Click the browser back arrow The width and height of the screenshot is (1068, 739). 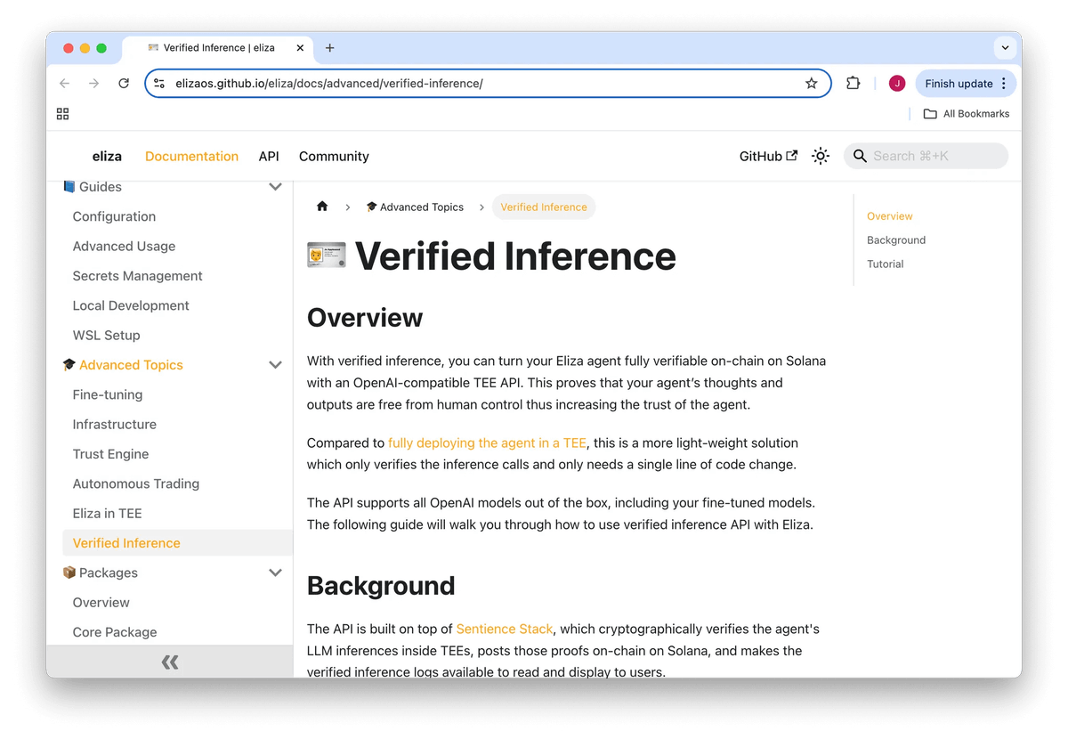[x=64, y=84]
